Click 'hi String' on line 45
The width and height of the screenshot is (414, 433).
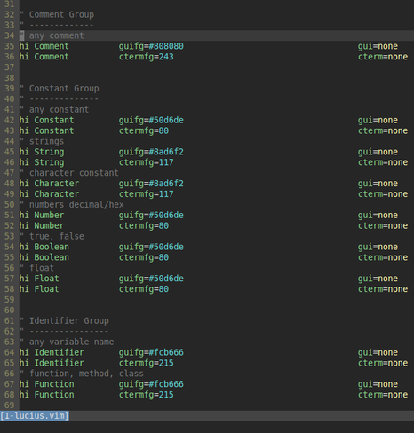pos(42,152)
